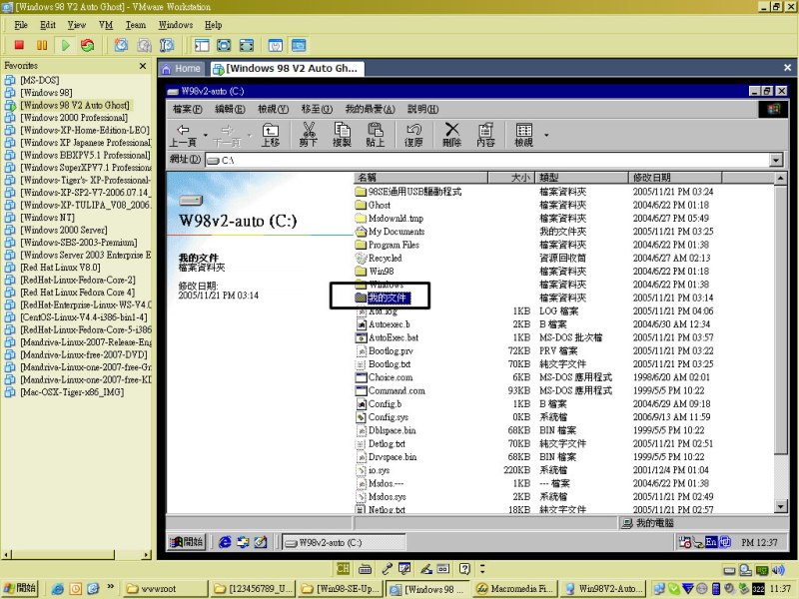This screenshot has height=599, width=799.
Task: Click the red Power Off toolbar button
Action: pos(19,45)
